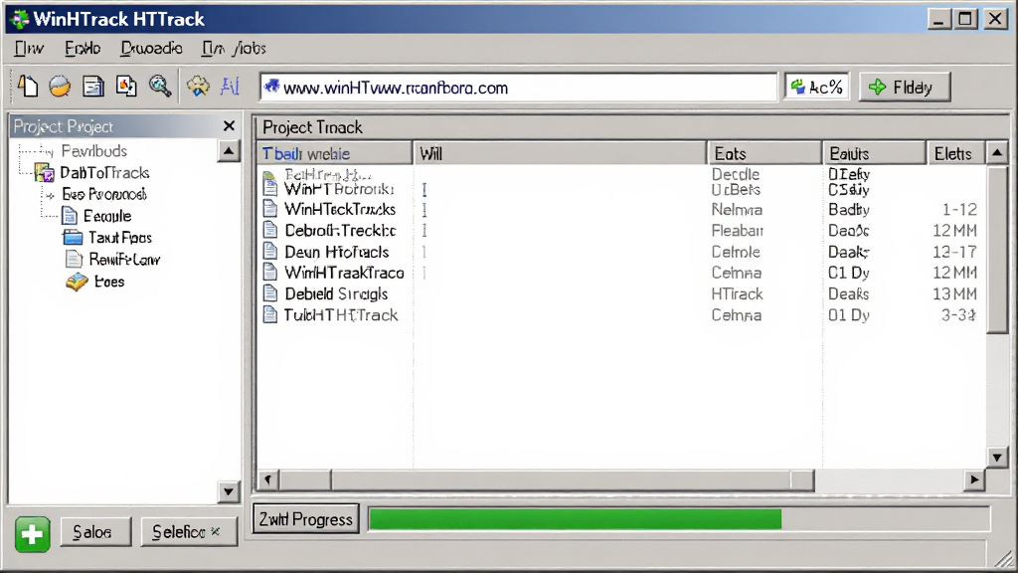Click the file icon of DebrolhTreckhc row
1018x573 pixels.
[x=270, y=230]
